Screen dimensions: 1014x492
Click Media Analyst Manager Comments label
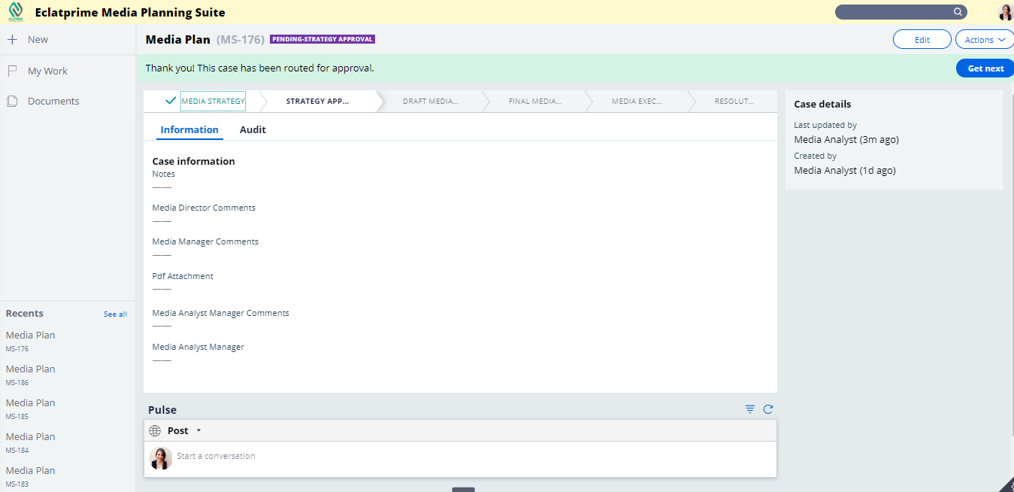(x=220, y=313)
